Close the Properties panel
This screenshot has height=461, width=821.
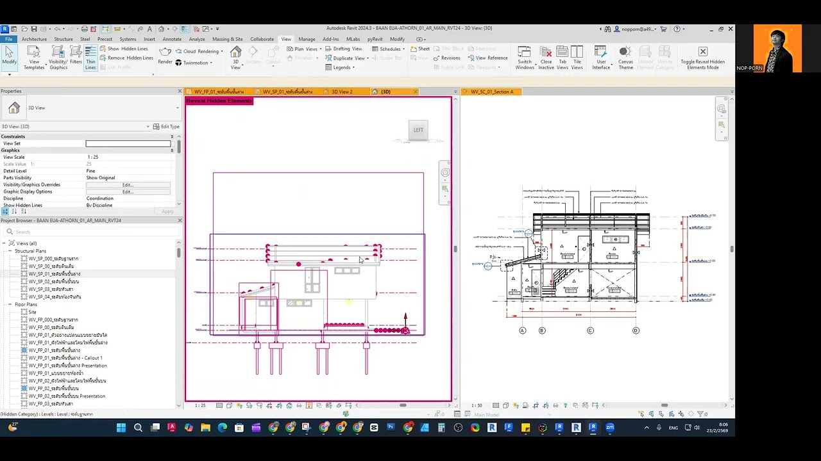coord(180,91)
